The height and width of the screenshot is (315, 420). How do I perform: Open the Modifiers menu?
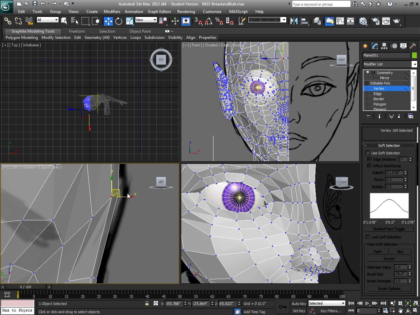[112, 11]
